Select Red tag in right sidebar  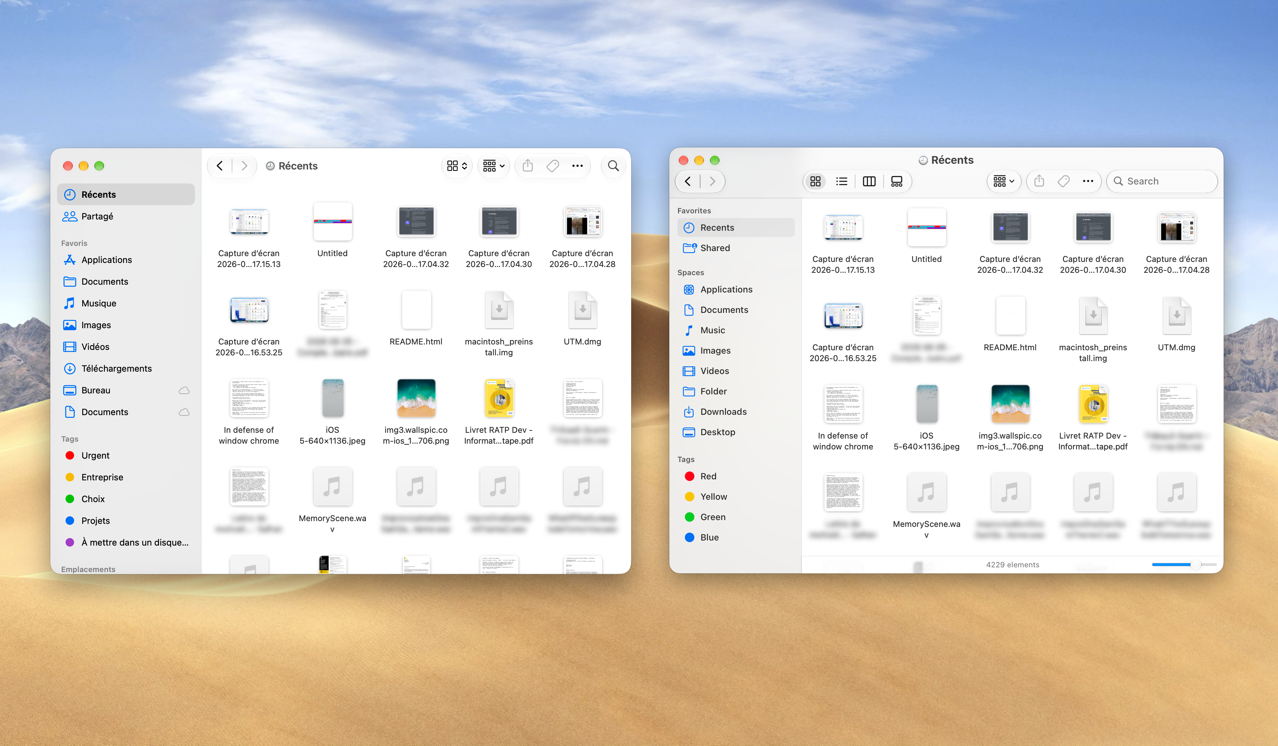[736, 476]
